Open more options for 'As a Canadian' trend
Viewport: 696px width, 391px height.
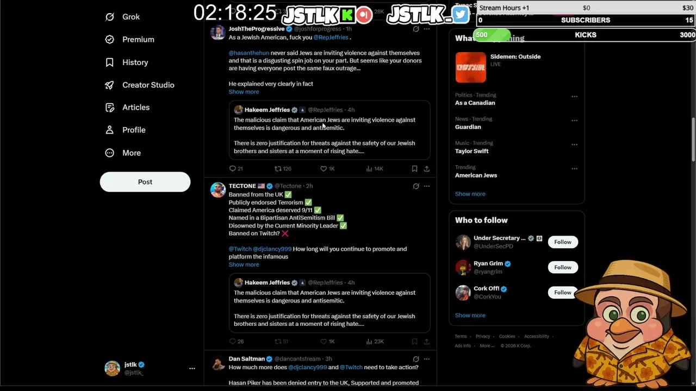(574, 97)
